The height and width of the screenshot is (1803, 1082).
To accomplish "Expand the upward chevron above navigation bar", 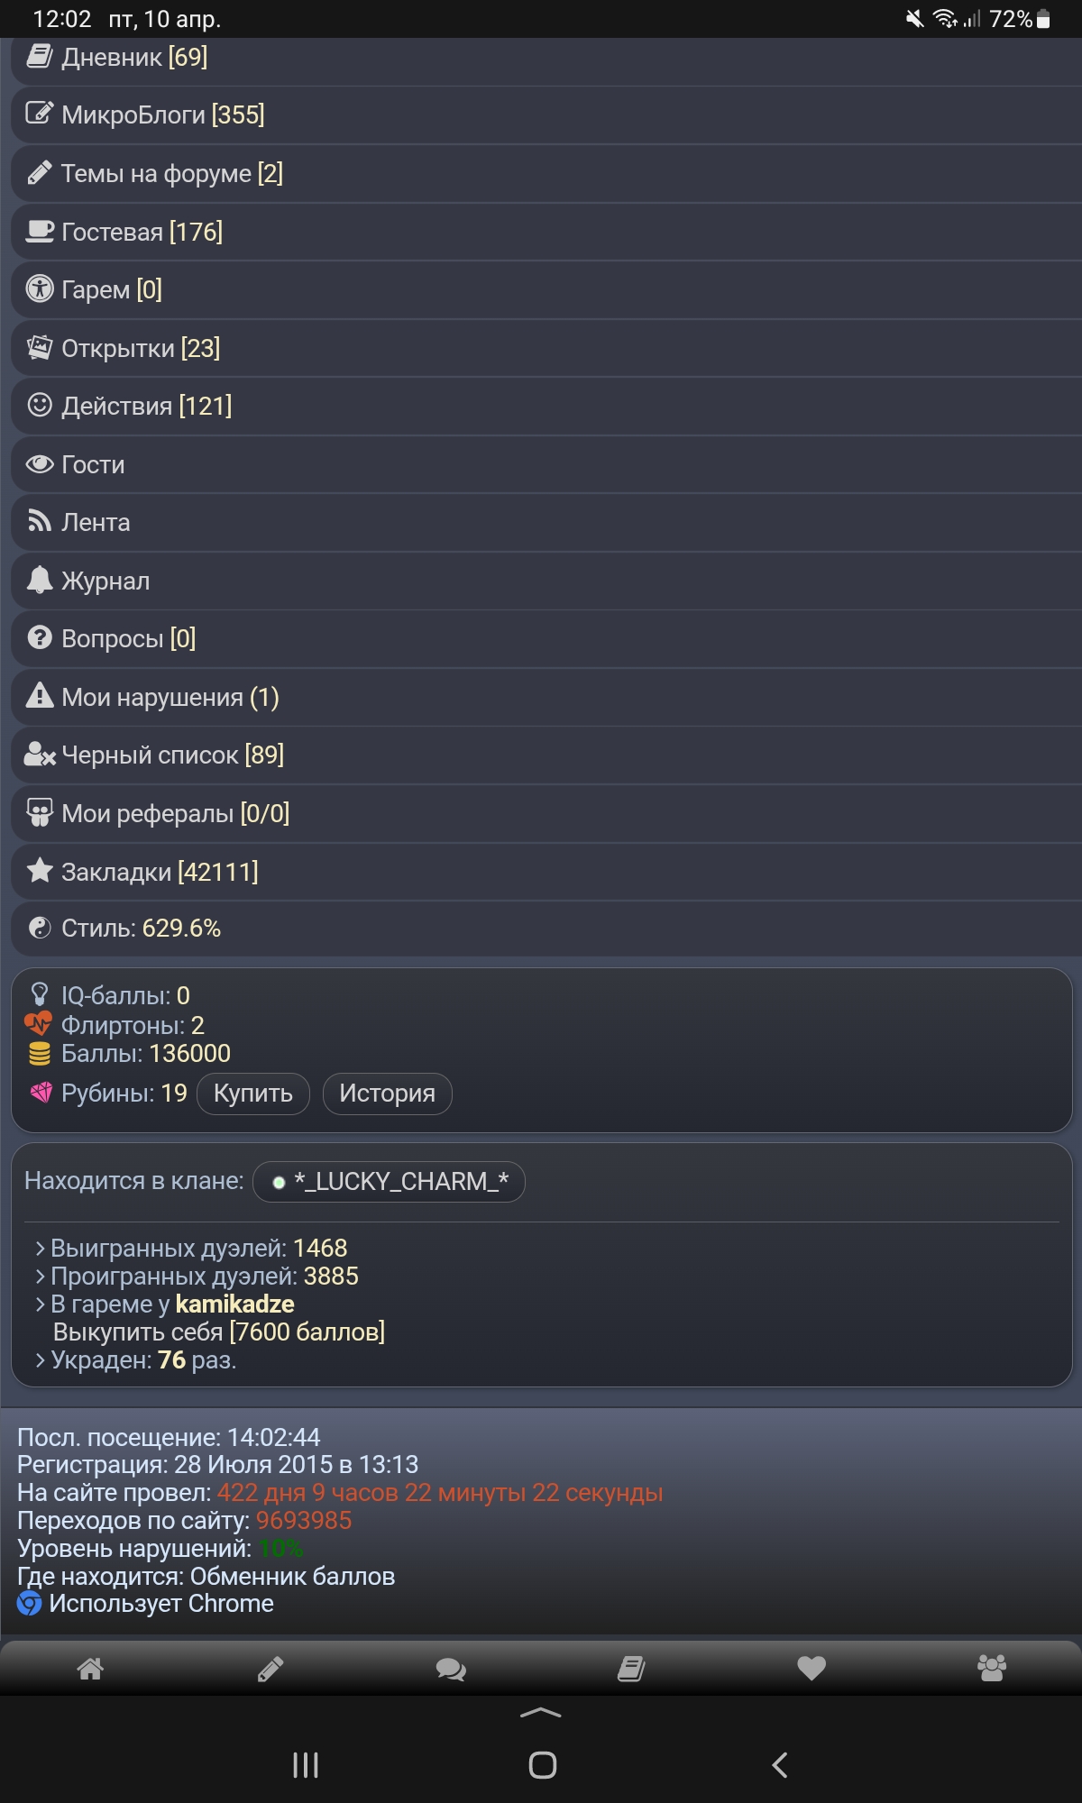I will coord(541,1713).
